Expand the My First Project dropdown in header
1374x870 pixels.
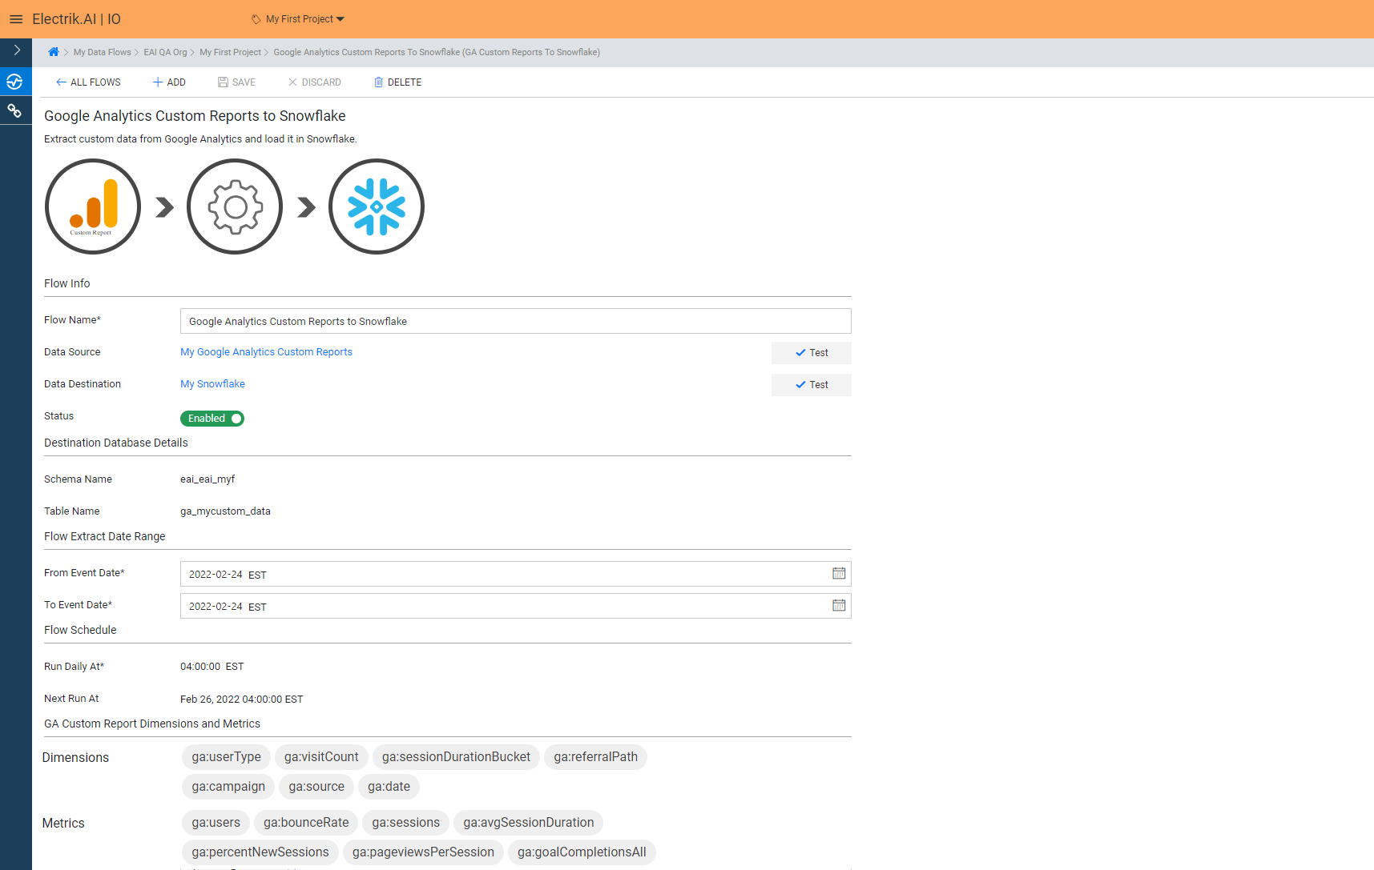[x=296, y=18]
